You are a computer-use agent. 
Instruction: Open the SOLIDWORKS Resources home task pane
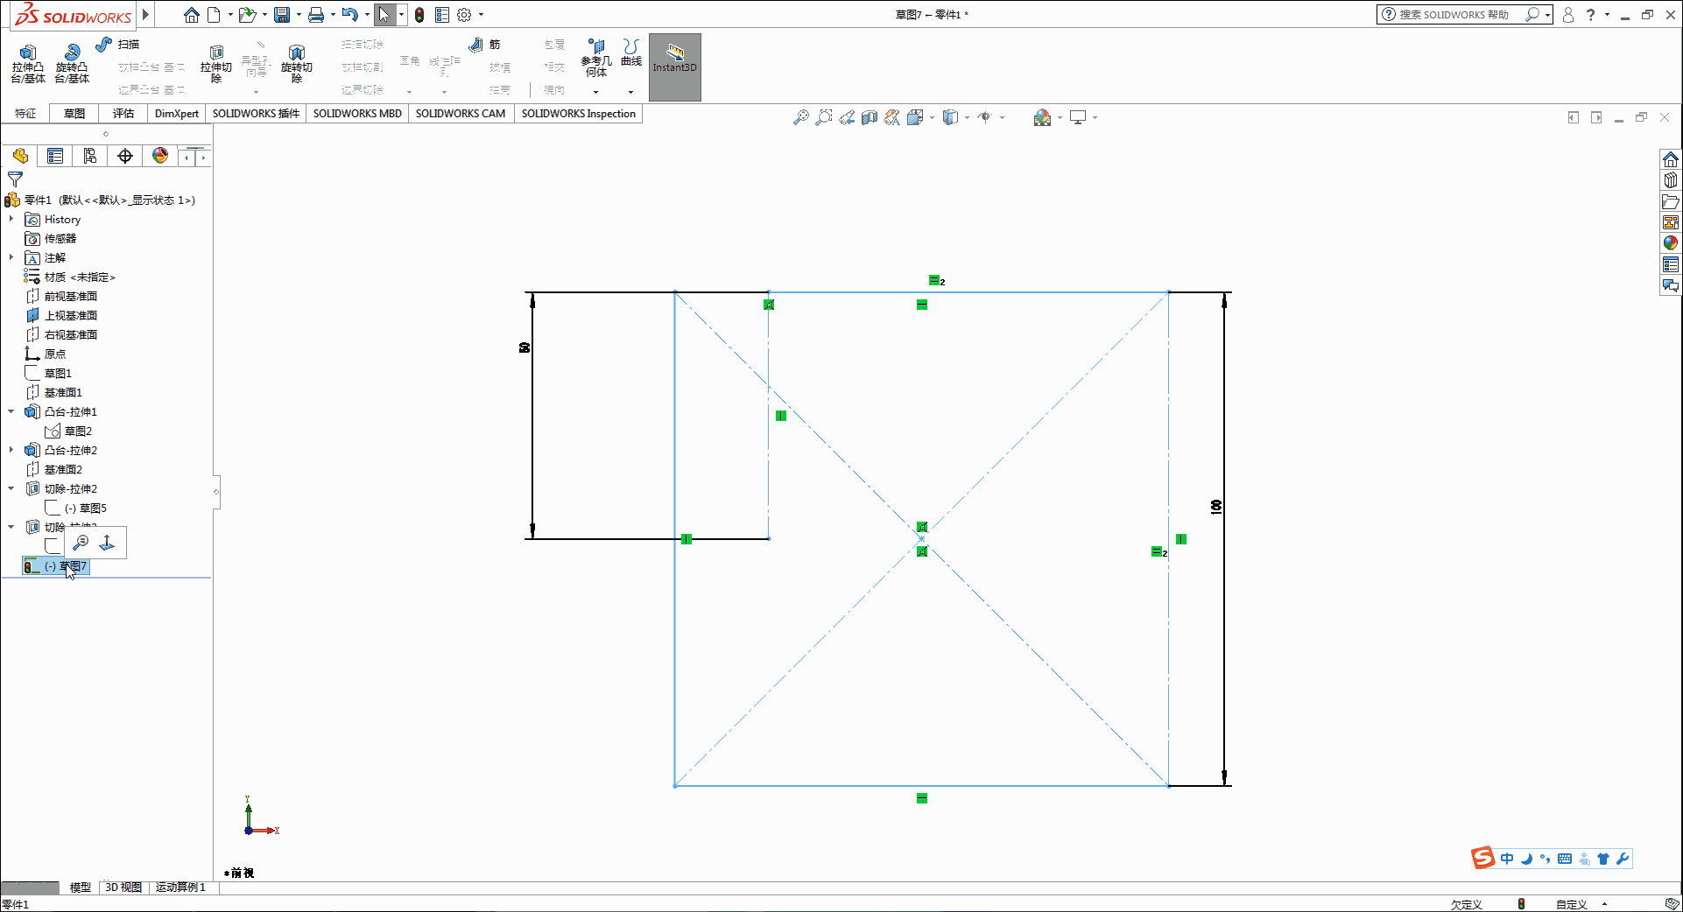pyautogui.click(x=1671, y=159)
